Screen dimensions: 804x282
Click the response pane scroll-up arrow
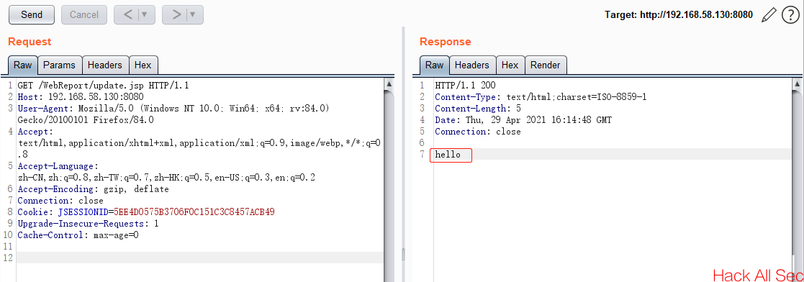(x=797, y=84)
